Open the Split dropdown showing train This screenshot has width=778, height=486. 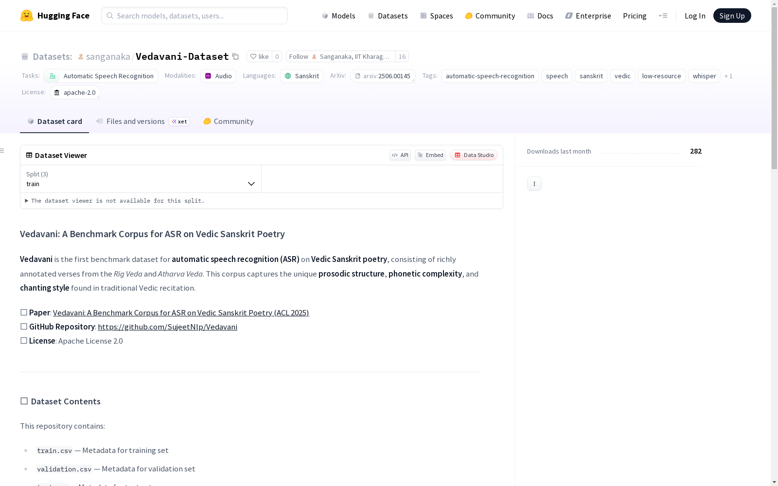point(141,179)
